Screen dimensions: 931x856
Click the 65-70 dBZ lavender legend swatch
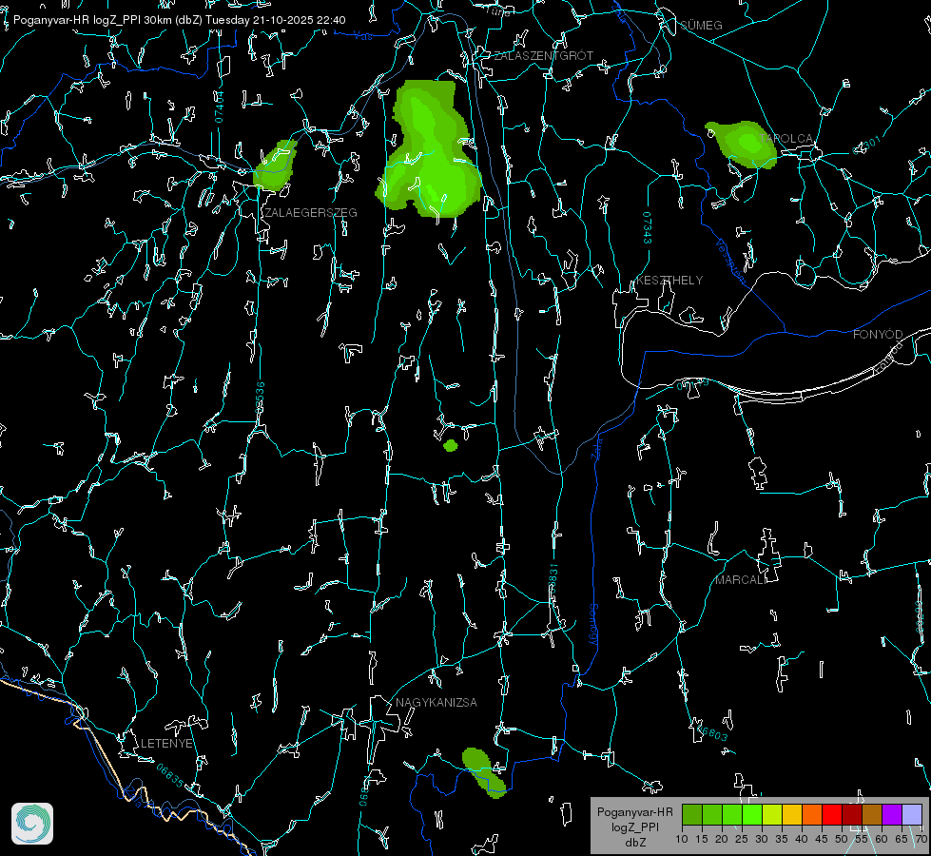tap(912, 815)
